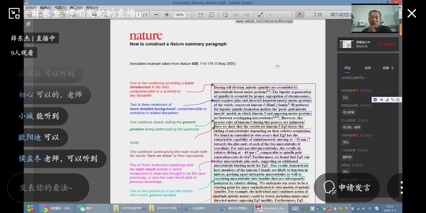
Task: Open page thumbnails panel in sidebar
Action: 28,24
